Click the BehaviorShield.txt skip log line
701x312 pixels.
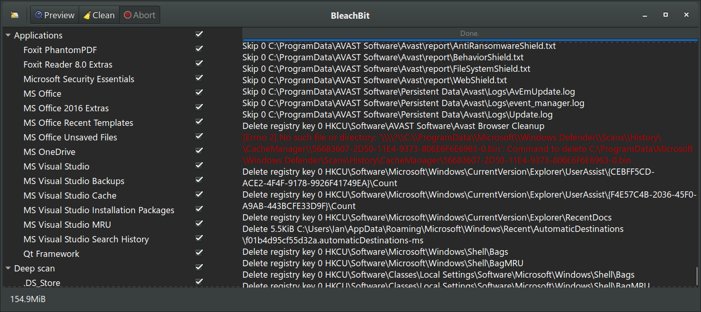pyautogui.click(x=383, y=57)
